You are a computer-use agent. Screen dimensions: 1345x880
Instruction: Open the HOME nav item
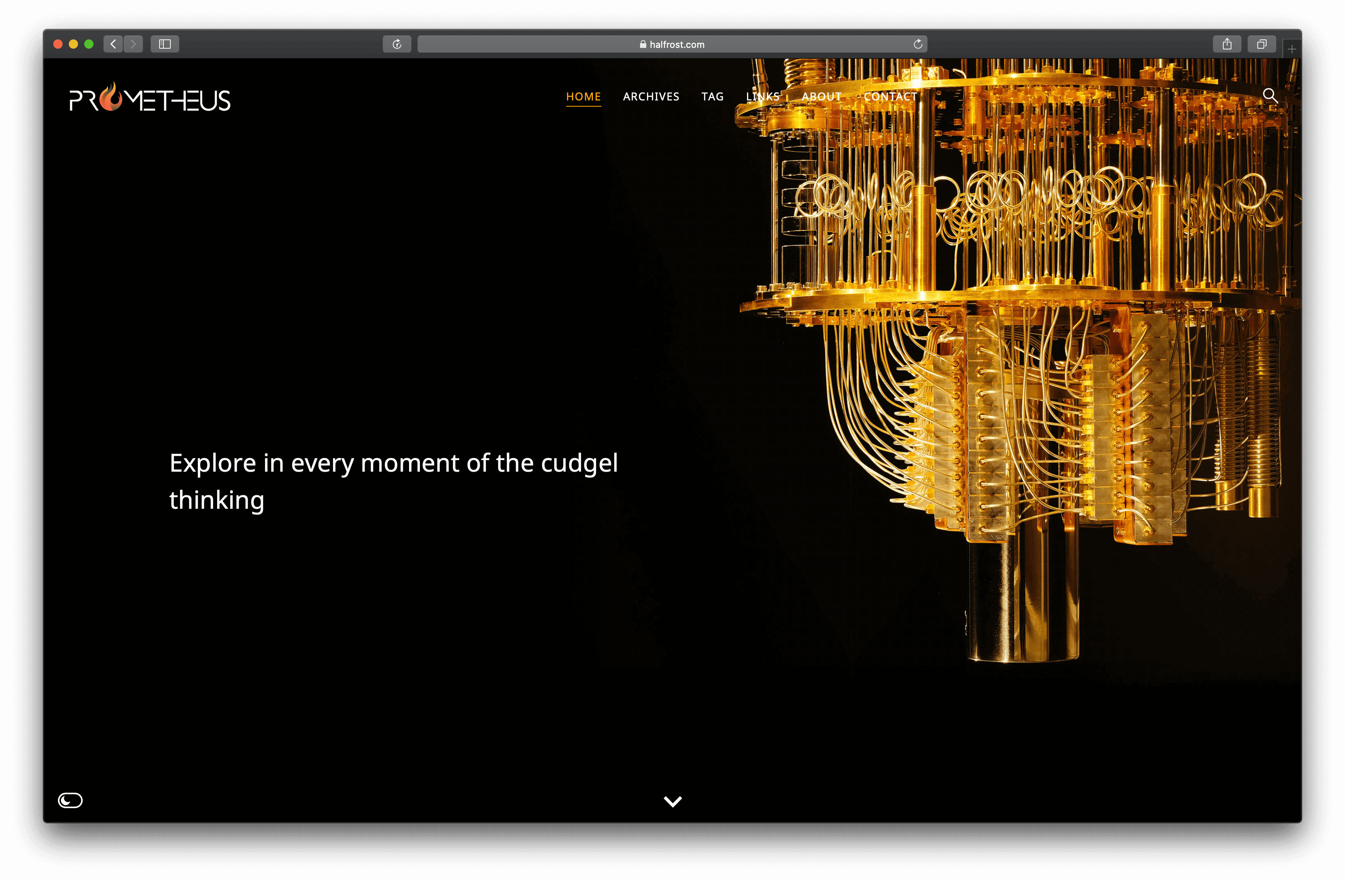click(583, 97)
